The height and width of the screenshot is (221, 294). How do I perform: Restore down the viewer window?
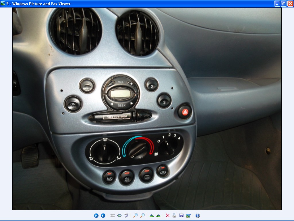284,4
